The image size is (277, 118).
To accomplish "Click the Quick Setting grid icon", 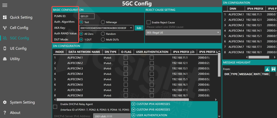I will (5, 17).
